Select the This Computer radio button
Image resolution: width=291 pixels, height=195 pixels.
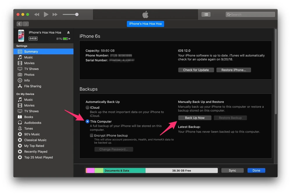[x=88, y=122]
